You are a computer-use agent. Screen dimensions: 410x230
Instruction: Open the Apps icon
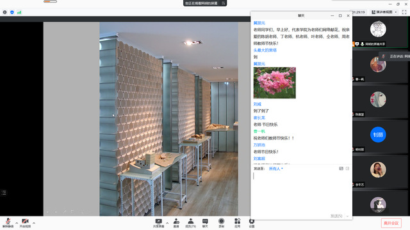click(238, 223)
